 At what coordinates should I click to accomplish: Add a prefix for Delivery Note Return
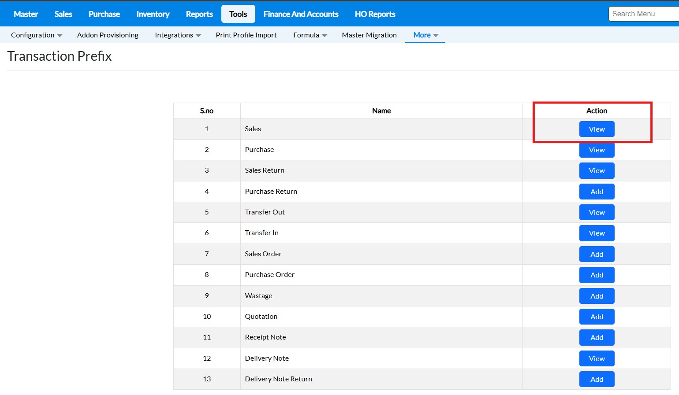[x=597, y=379]
